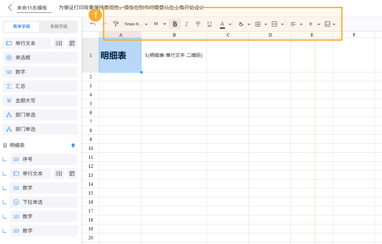Click QR code icon beside 明细表 单行文本
The height and width of the screenshot is (244, 382).
point(72,173)
